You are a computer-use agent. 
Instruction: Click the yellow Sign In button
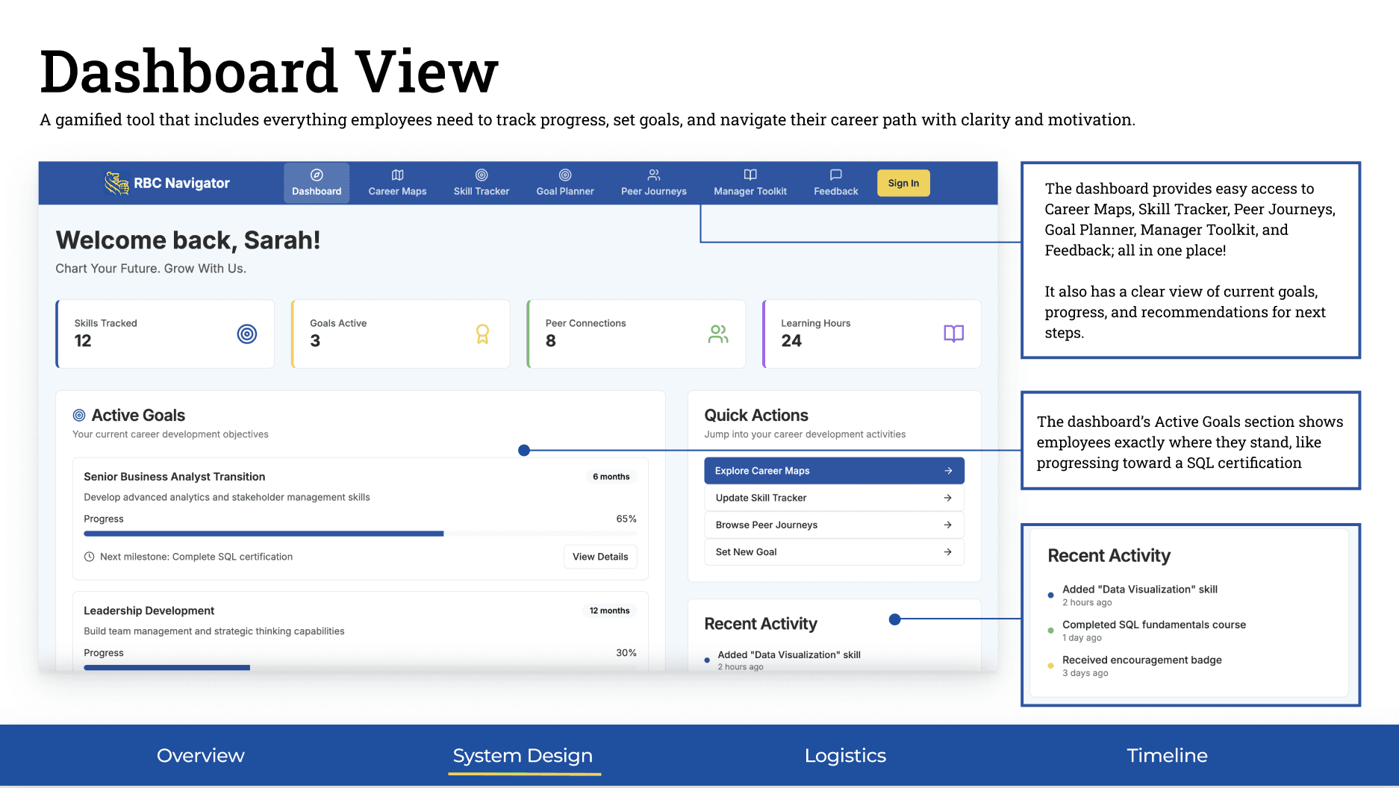point(903,183)
